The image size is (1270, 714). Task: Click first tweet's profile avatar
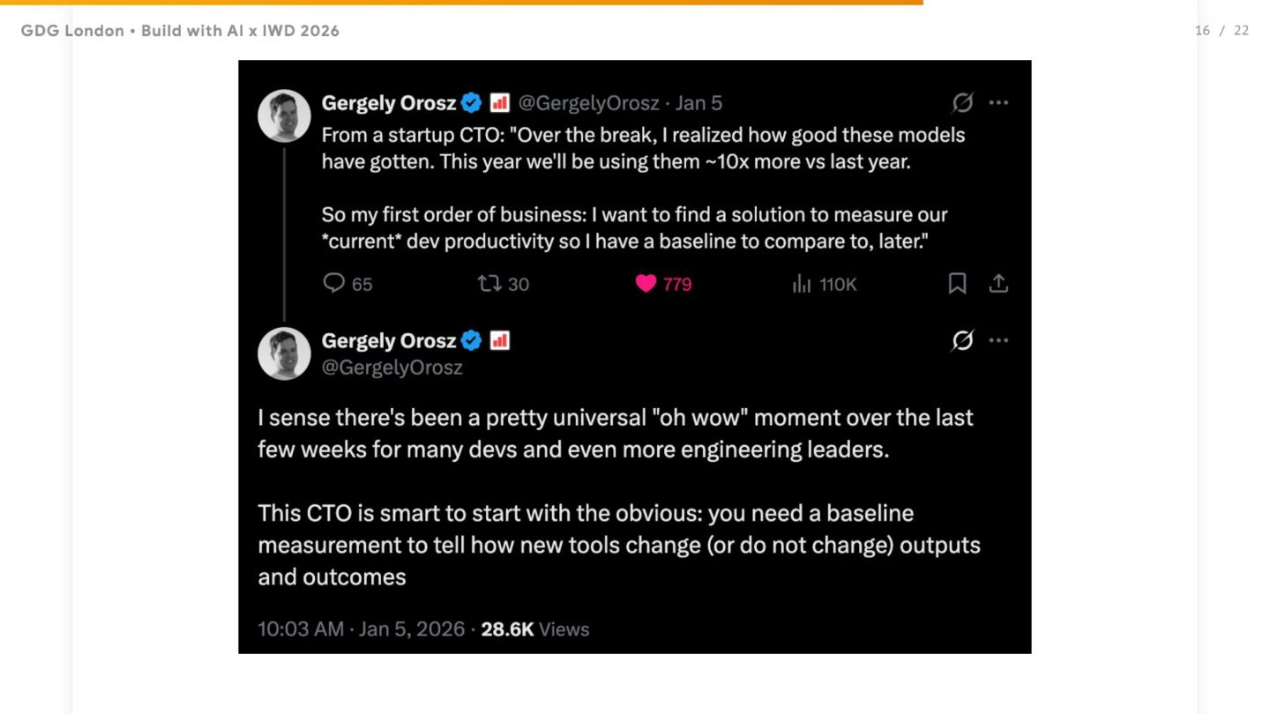284,115
